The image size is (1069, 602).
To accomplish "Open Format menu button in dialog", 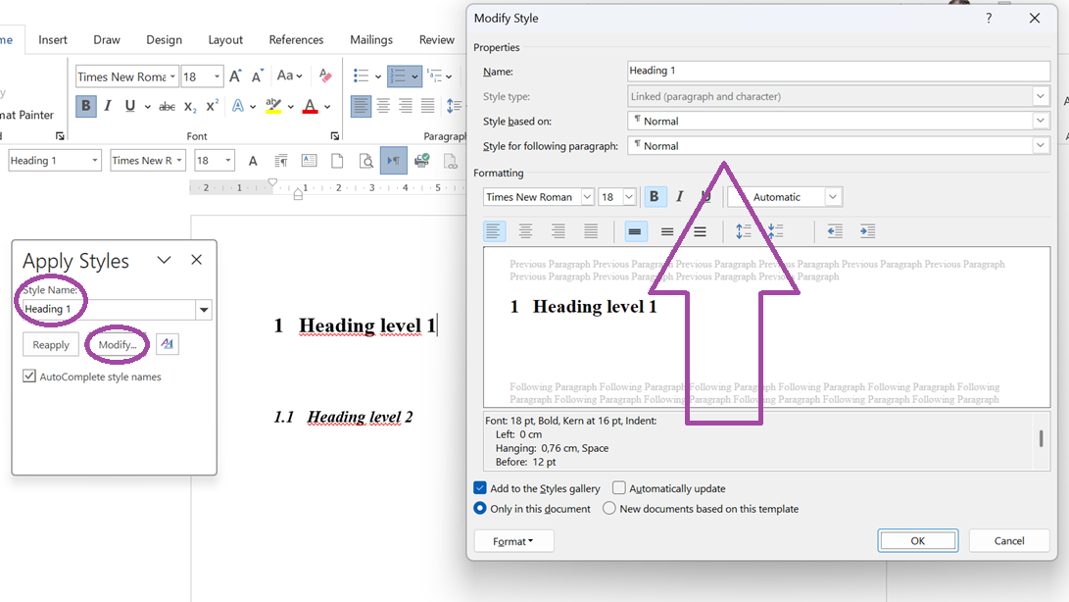I will click(513, 541).
